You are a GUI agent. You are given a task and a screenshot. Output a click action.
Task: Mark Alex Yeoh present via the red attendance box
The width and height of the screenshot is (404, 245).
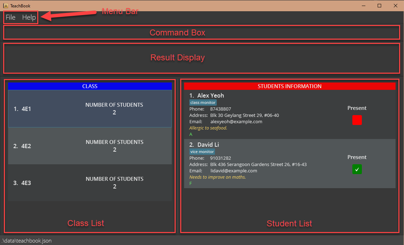pyautogui.click(x=357, y=120)
